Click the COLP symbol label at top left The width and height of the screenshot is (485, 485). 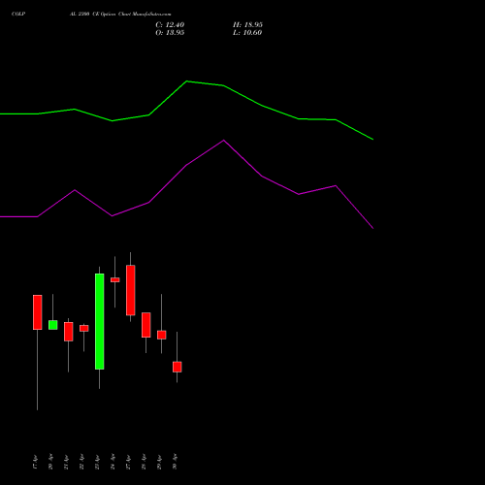pos(18,14)
